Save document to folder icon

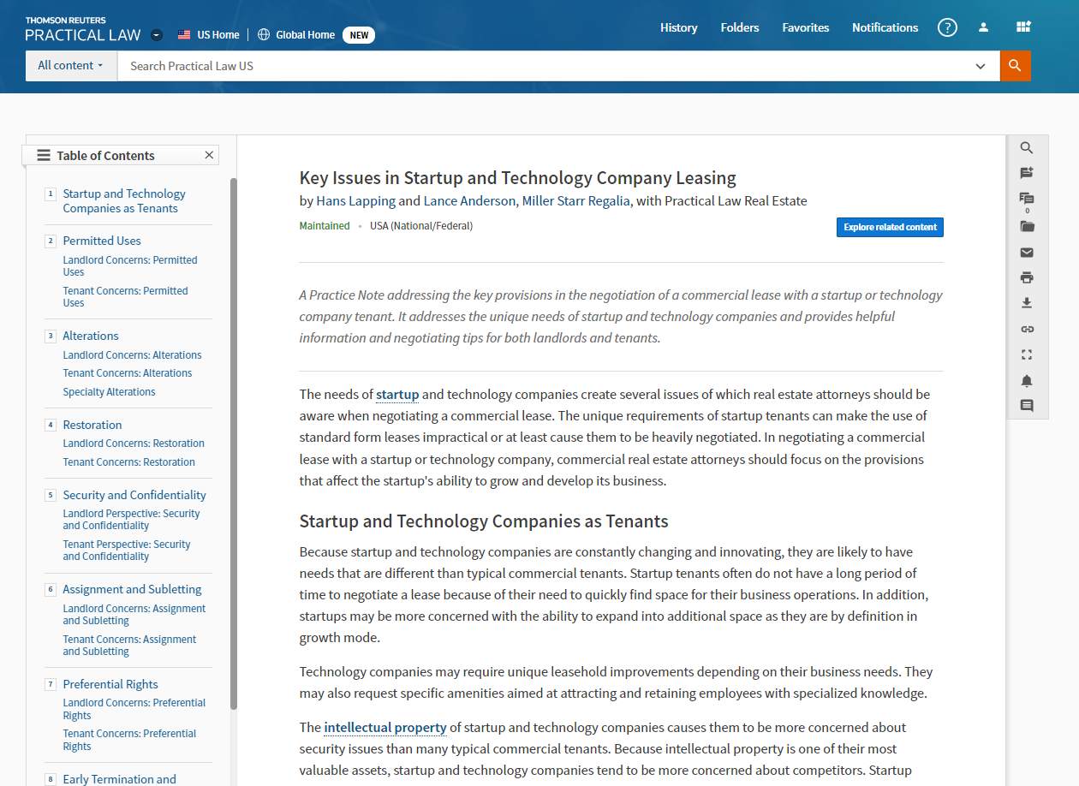(x=1027, y=227)
